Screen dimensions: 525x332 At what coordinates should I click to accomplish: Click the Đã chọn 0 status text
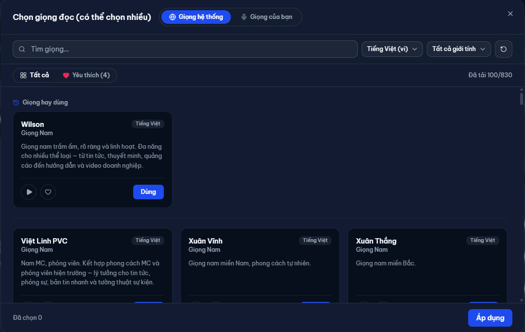pyautogui.click(x=27, y=317)
